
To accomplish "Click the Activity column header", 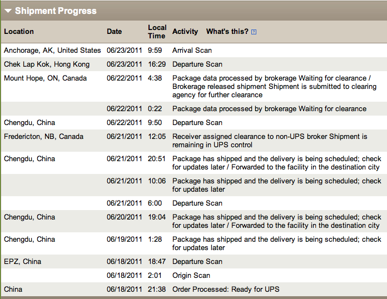I will click(185, 32).
